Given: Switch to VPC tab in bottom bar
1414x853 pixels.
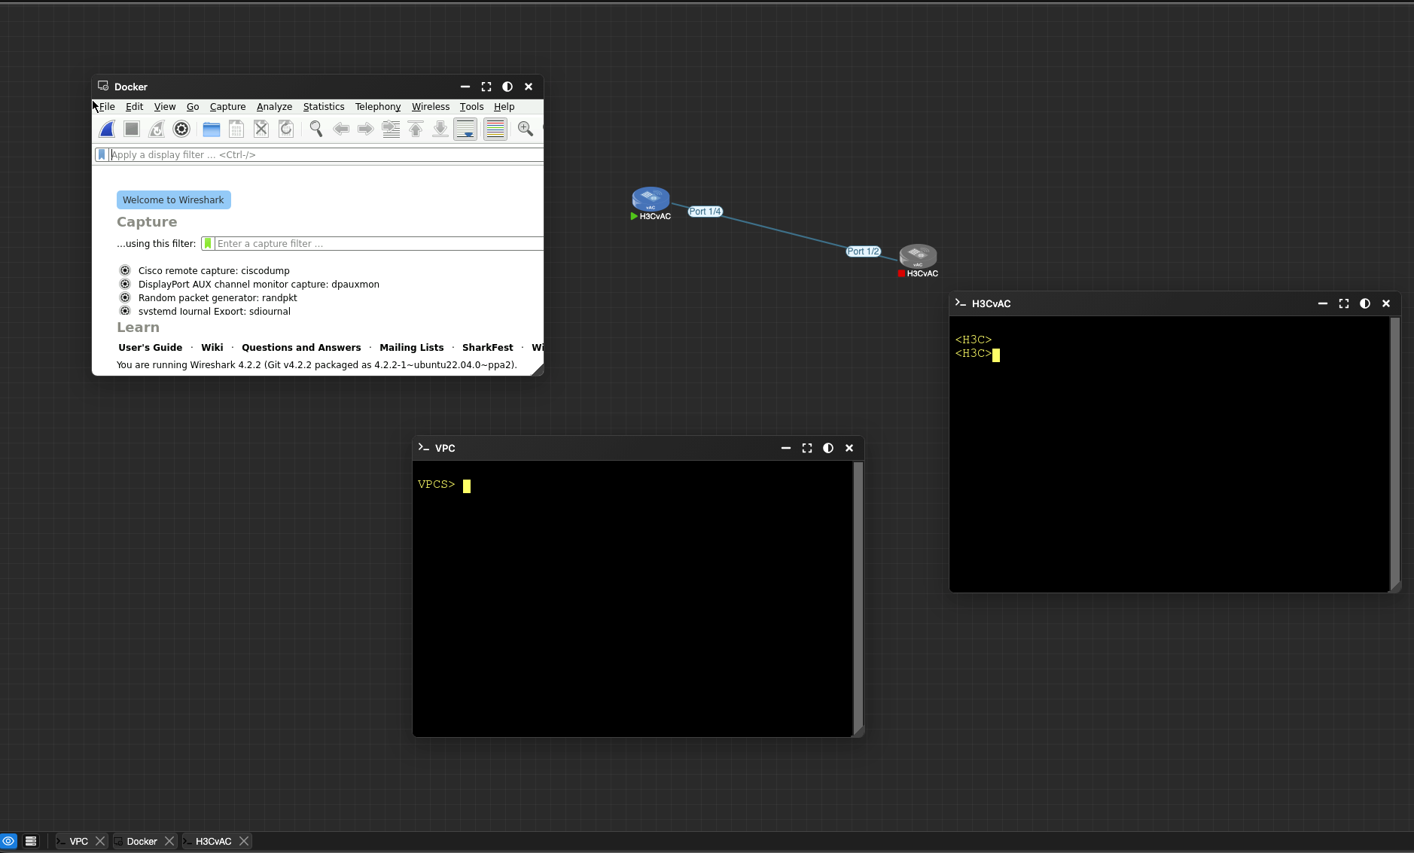Looking at the screenshot, I should pyautogui.click(x=78, y=841).
